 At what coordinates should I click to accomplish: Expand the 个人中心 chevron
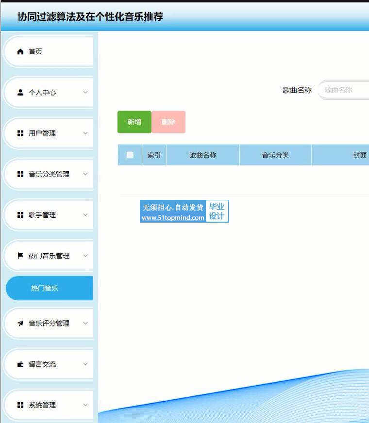click(85, 92)
